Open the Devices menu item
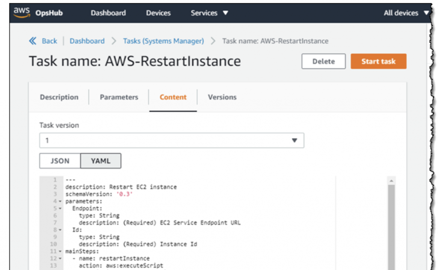 [158, 13]
